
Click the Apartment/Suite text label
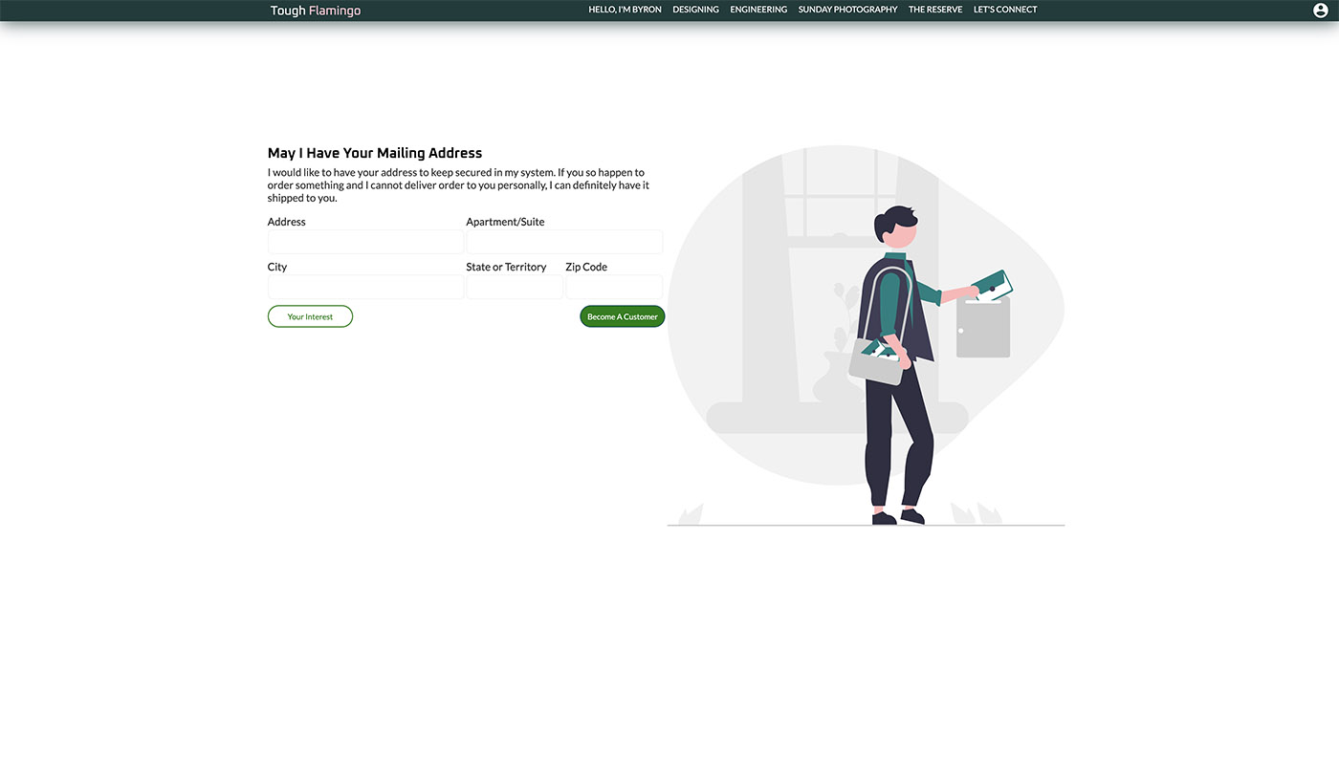(x=505, y=222)
